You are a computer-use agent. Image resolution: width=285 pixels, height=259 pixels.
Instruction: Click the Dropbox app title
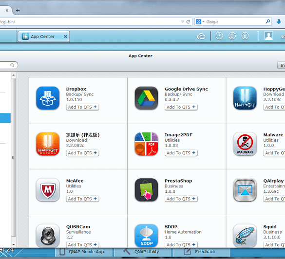[x=76, y=89]
